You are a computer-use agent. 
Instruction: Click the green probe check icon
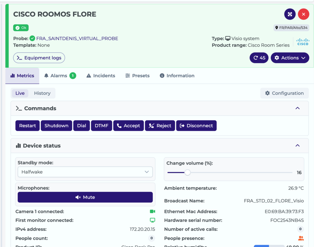coord(32,38)
